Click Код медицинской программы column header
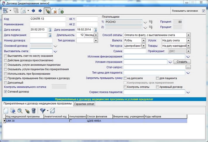 pyautogui.click(x=25, y=117)
